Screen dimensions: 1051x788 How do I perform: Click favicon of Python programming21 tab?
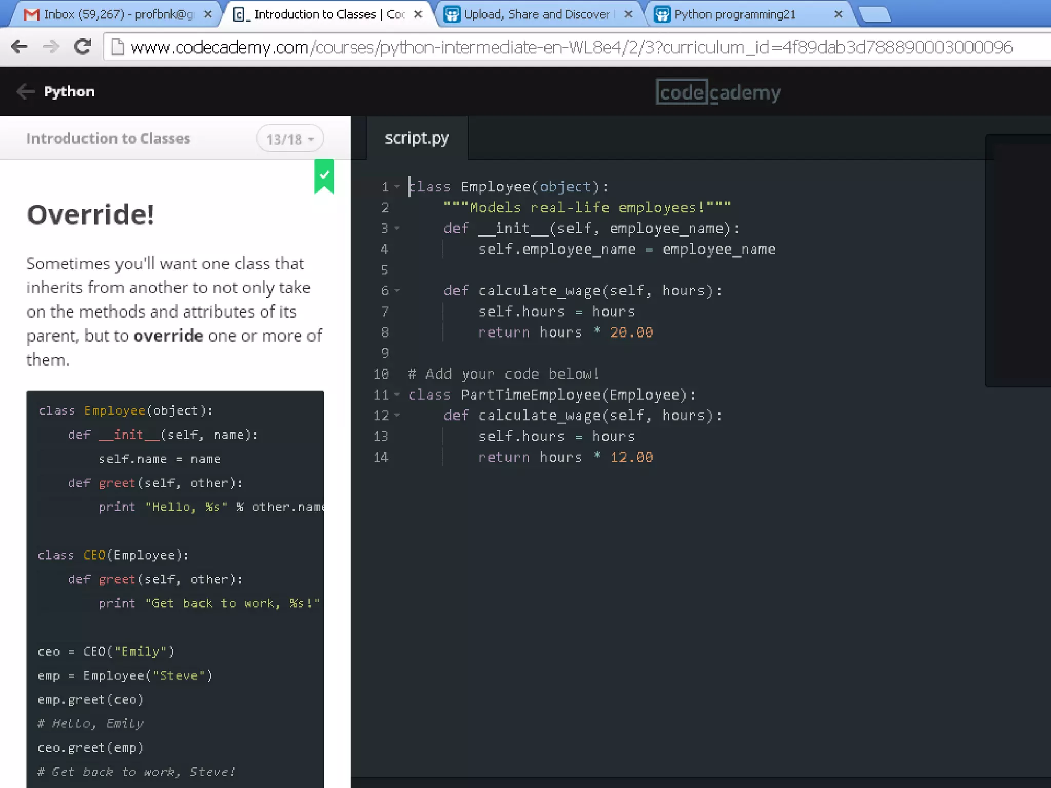click(x=662, y=14)
